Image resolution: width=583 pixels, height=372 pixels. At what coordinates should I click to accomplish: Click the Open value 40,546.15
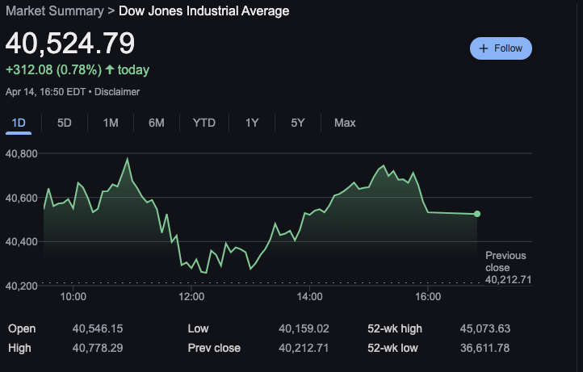coord(97,328)
